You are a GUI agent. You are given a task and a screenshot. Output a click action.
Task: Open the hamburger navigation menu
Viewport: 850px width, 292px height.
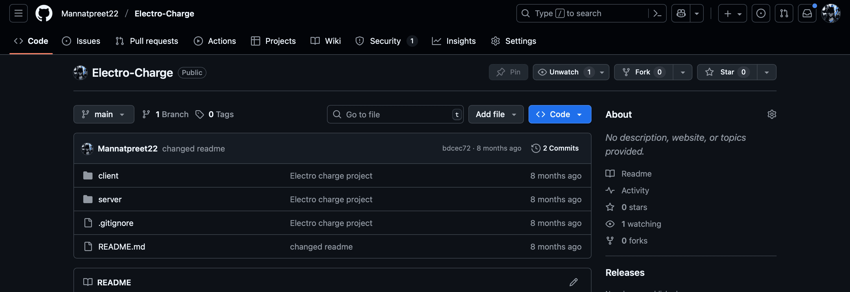19,13
